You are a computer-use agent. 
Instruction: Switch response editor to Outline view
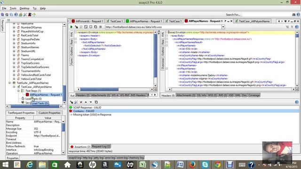pos(163,51)
